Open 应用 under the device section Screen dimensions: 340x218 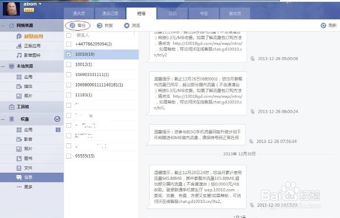pyautogui.click(x=32, y=130)
